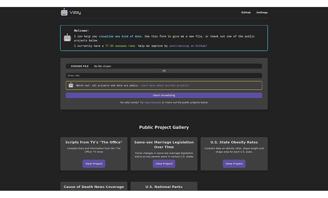The height and width of the screenshot is (198, 328).
Task: Click 'Scripts from TV's "The Office"' card title
Action: click(94, 142)
